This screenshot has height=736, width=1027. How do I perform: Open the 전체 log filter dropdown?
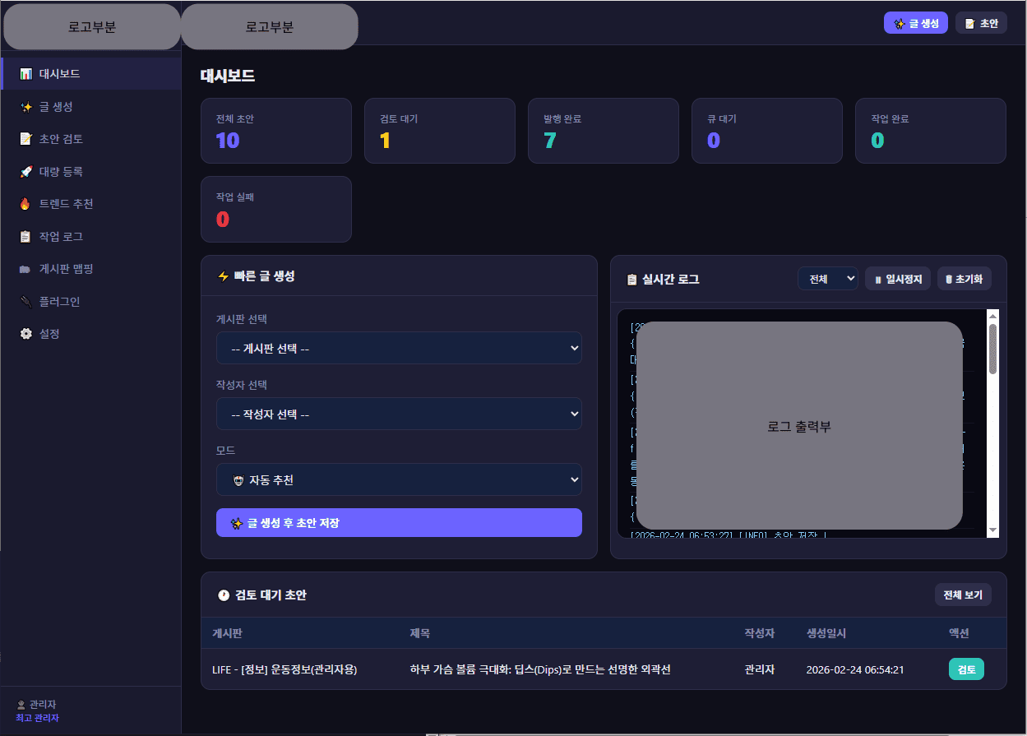click(827, 278)
